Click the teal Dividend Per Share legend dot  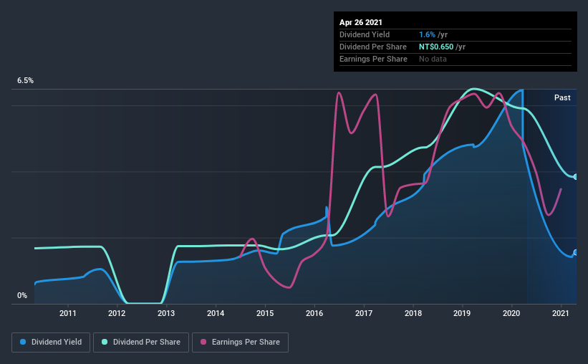[x=105, y=342]
